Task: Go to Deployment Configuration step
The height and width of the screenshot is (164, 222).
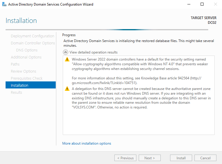Action: 32,36
